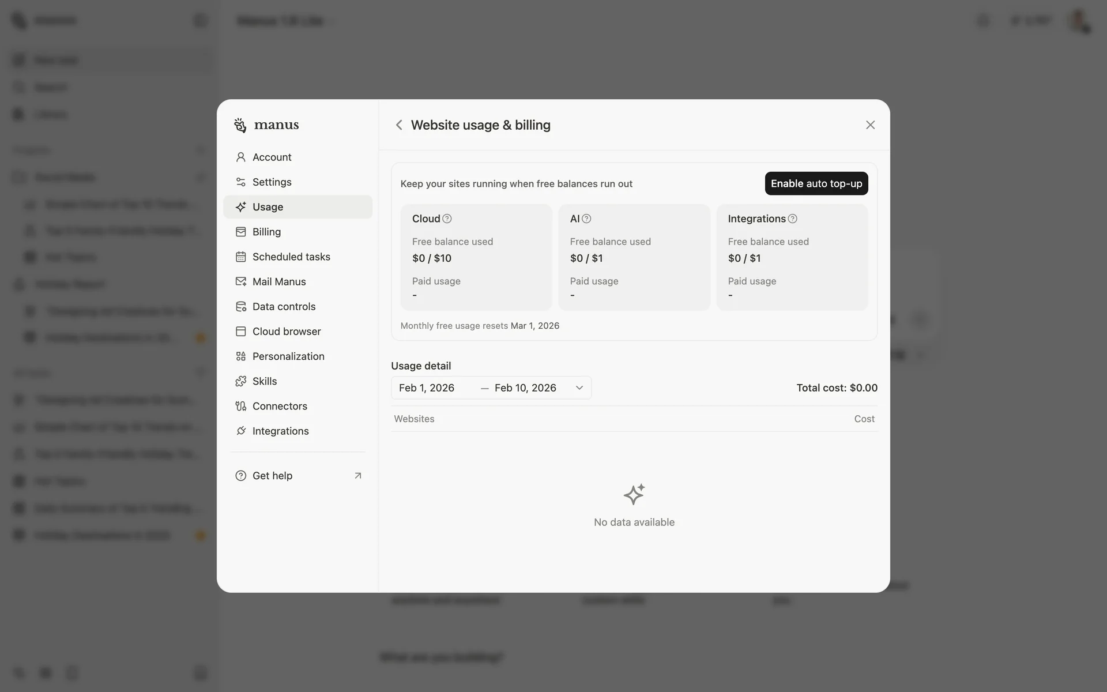Click the manus hand logo icon
1107x692 pixels.
[x=240, y=125]
